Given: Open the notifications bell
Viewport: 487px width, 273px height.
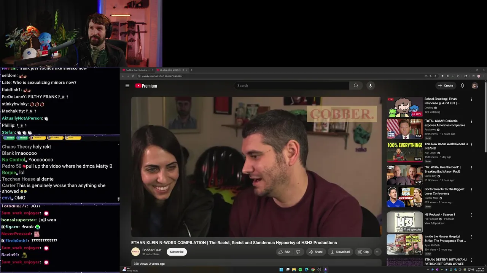Looking at the screenshot, I should 462,86.
